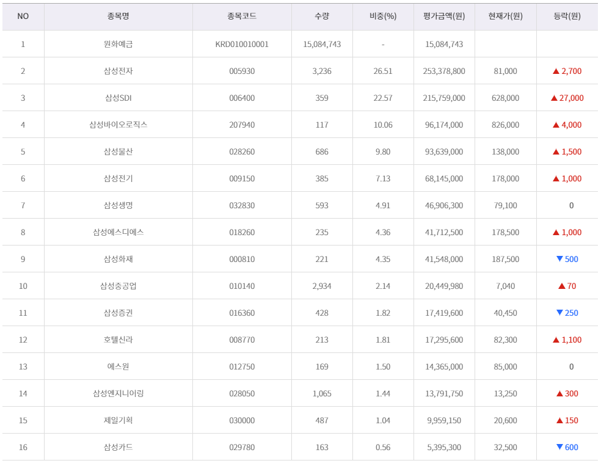Click the 비중(%) column header

(x=383, y=16)
